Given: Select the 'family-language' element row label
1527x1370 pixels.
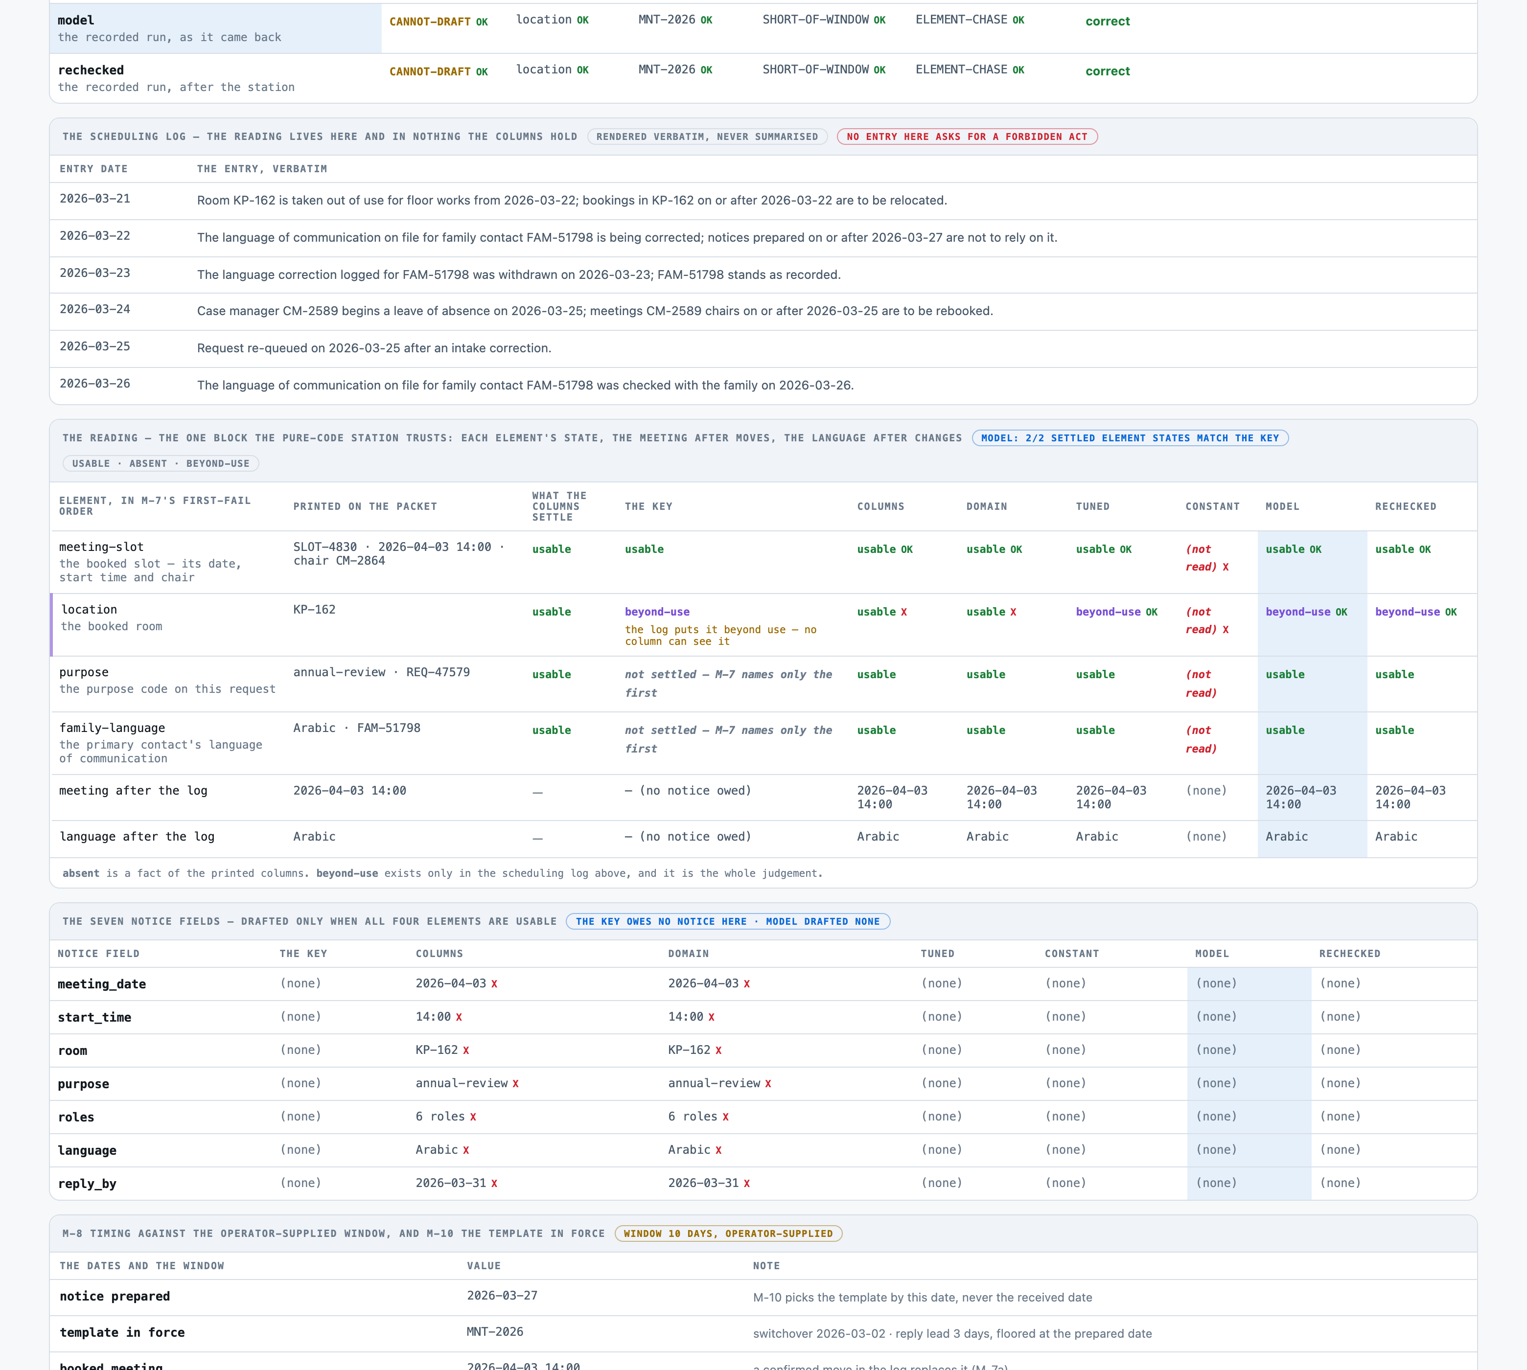Looking at the screenshot, I should click(x=112, y=728).
